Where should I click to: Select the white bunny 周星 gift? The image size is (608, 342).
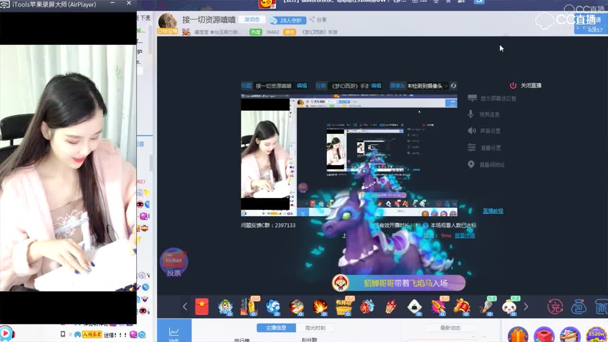pyautogui.click(x=510, y=306)
